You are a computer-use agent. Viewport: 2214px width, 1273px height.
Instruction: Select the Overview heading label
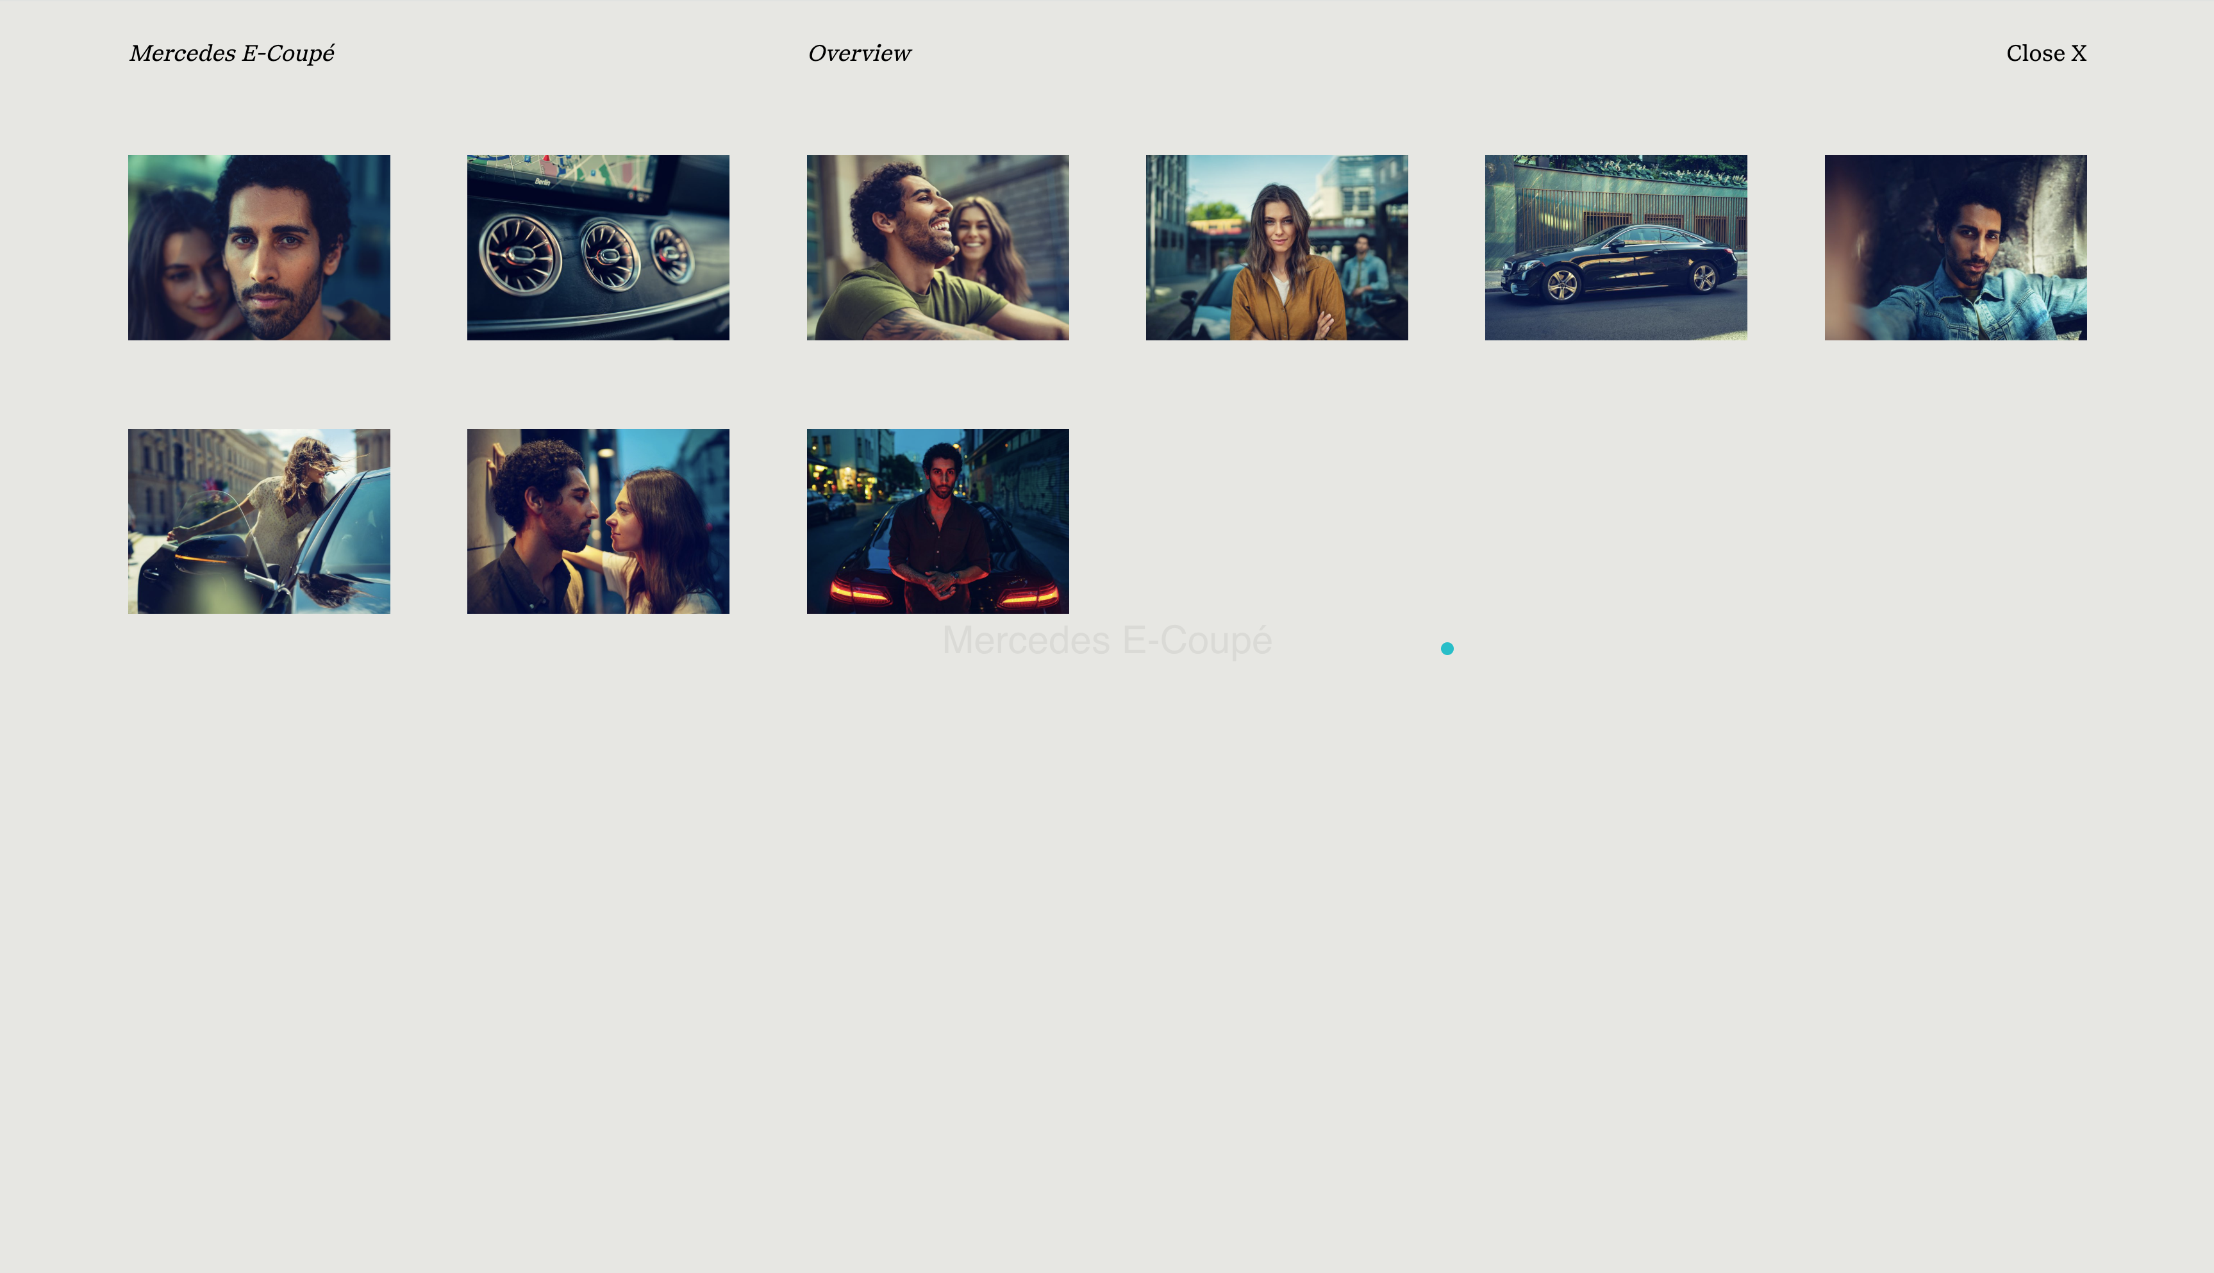pos(860,53)
